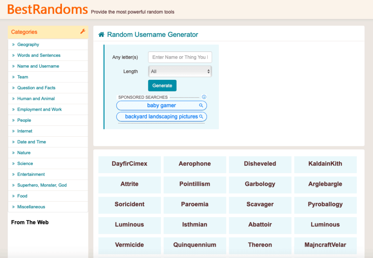Screen dimensions: 373x258
Task: Click the BestRandoms logo
Action: point(47,8)
